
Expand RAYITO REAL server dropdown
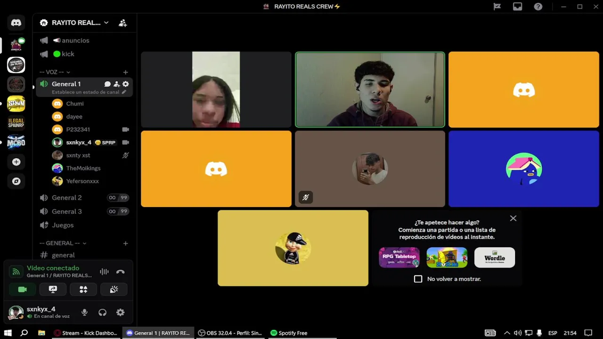[x=106, y=23]
